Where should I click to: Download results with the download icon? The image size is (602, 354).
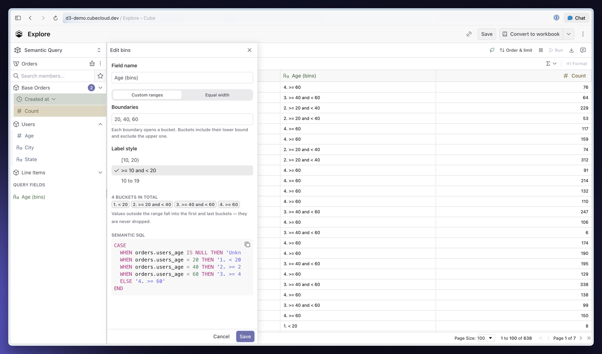pyautogui.click(x=571, y=50)
